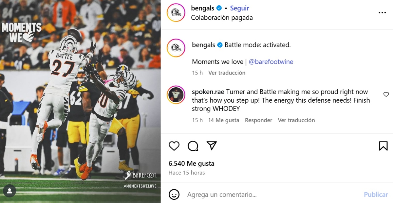Open the three-dot more options menu

(x=382, y=13)
